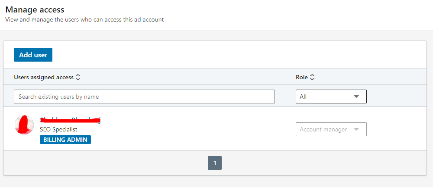Click the Role column sort arrows icon

312,78
